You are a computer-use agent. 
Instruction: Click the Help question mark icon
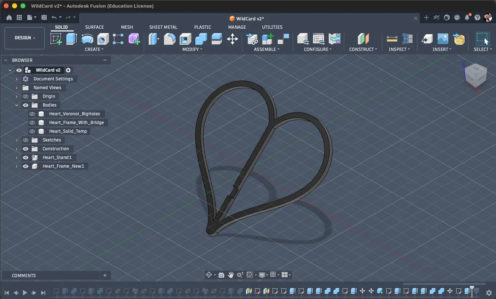tap(477, 17)
